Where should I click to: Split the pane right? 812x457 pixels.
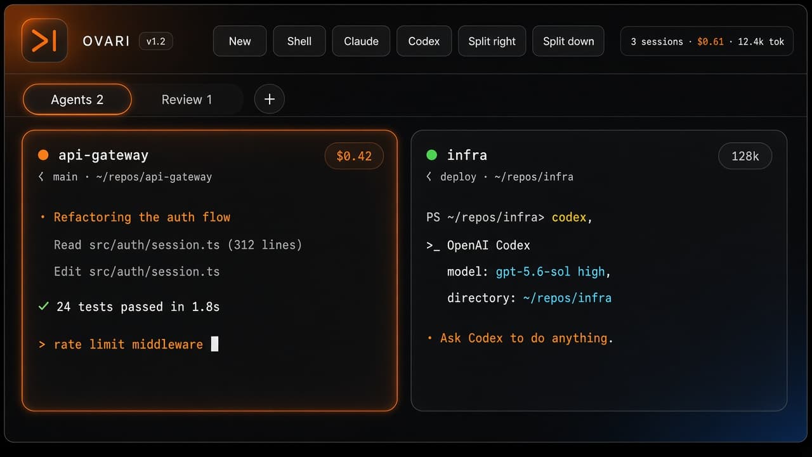coord(492,41)
